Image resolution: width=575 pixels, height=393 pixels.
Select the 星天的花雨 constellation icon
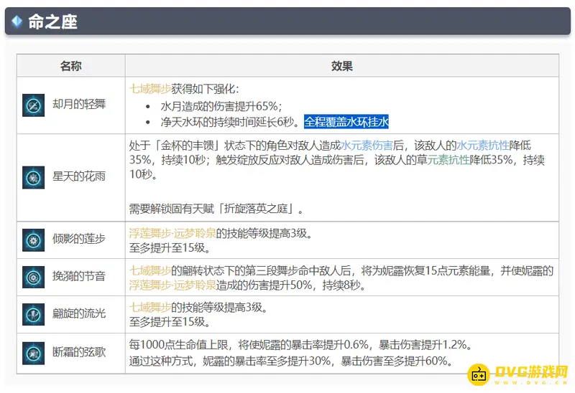click(x=31, y=176)
